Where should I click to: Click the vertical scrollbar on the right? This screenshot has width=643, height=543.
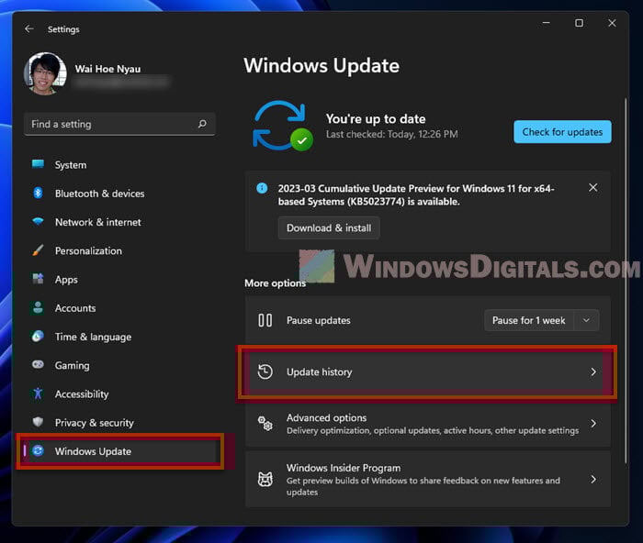626,281
